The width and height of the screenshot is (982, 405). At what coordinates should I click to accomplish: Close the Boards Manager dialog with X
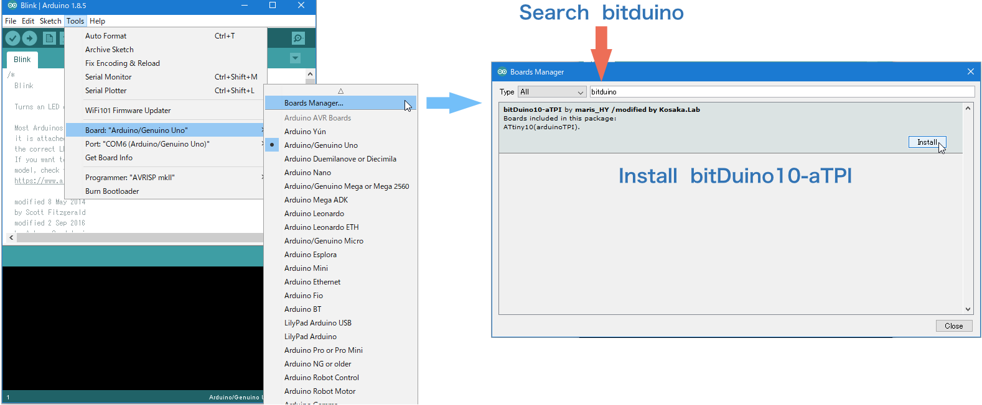coord(970,72)
